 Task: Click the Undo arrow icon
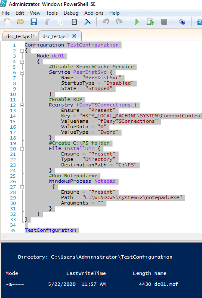click(x=106, y=22)
